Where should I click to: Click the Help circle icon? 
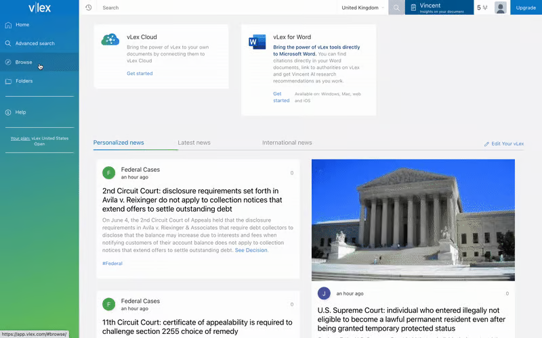tap(8, 112)
